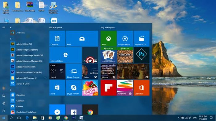Launch the Microsoft Edge tile
Viewport: 216px width, 121px height.
(65, 55)
